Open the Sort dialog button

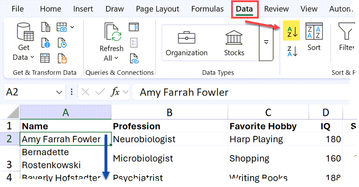(314, 37)
